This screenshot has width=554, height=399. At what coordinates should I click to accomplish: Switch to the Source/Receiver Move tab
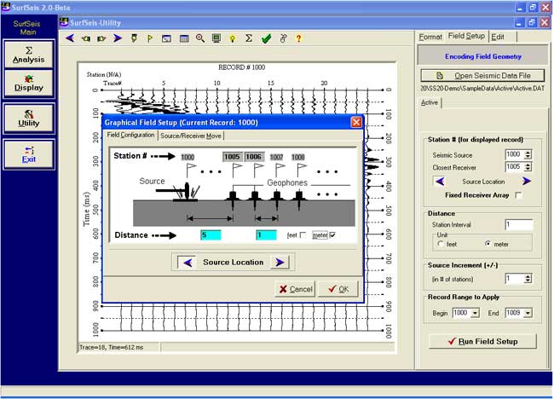point(191,136)
